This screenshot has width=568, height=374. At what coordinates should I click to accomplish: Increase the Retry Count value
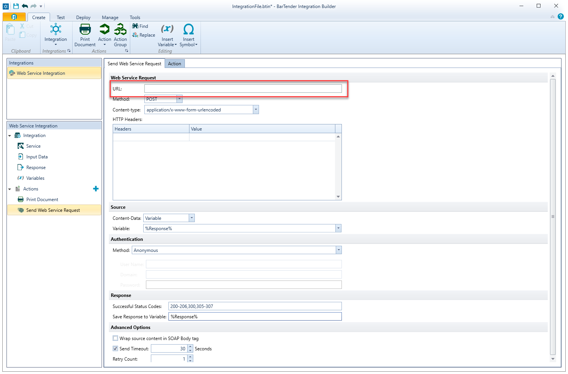click(x=190, y=357)
